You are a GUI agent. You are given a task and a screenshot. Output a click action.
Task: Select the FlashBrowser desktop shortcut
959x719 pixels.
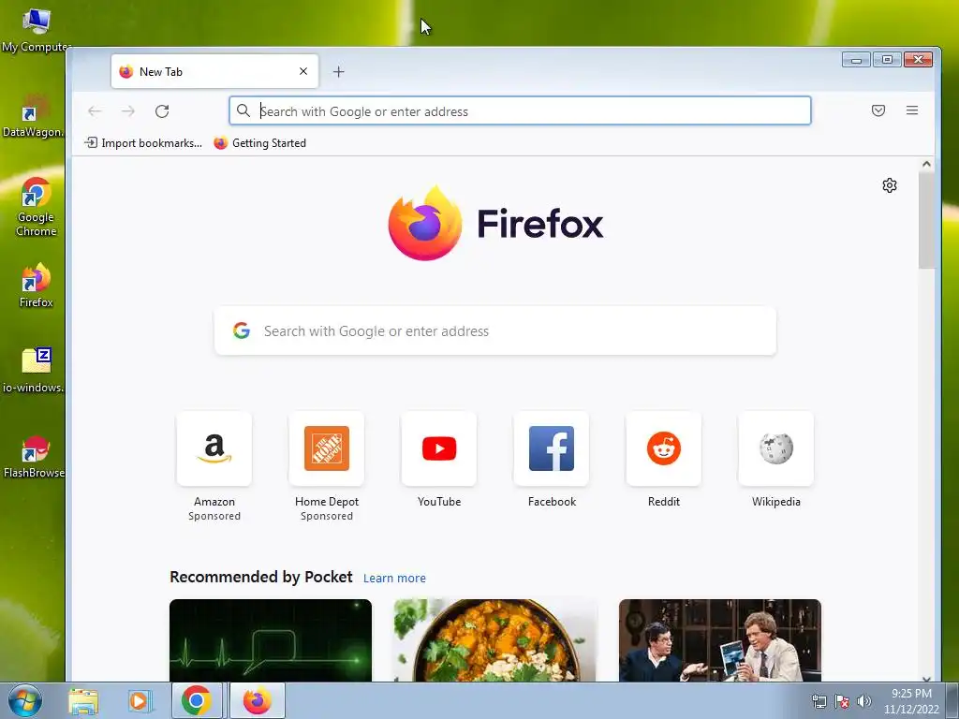click(x=34, y=457)
